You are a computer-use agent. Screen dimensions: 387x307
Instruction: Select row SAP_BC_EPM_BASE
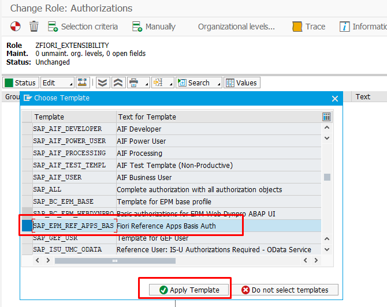pyautogui.click(x=172, y=201)
